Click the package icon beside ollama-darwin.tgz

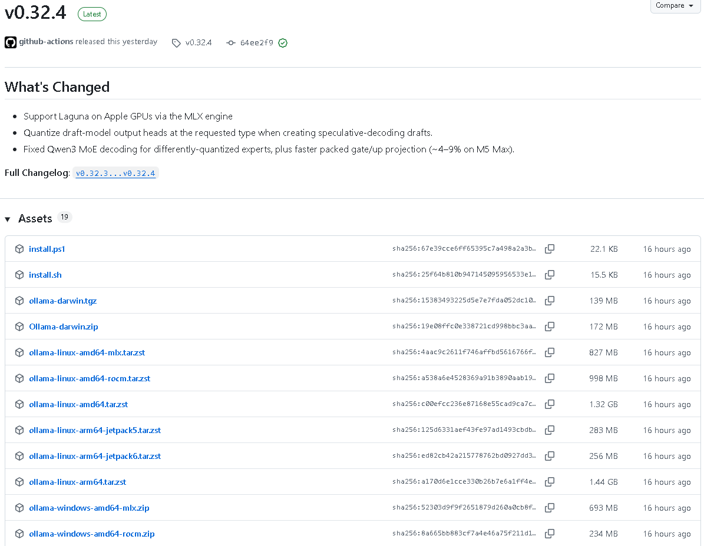pos(19,301)
